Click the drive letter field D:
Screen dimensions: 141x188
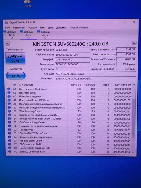[73, 69]
